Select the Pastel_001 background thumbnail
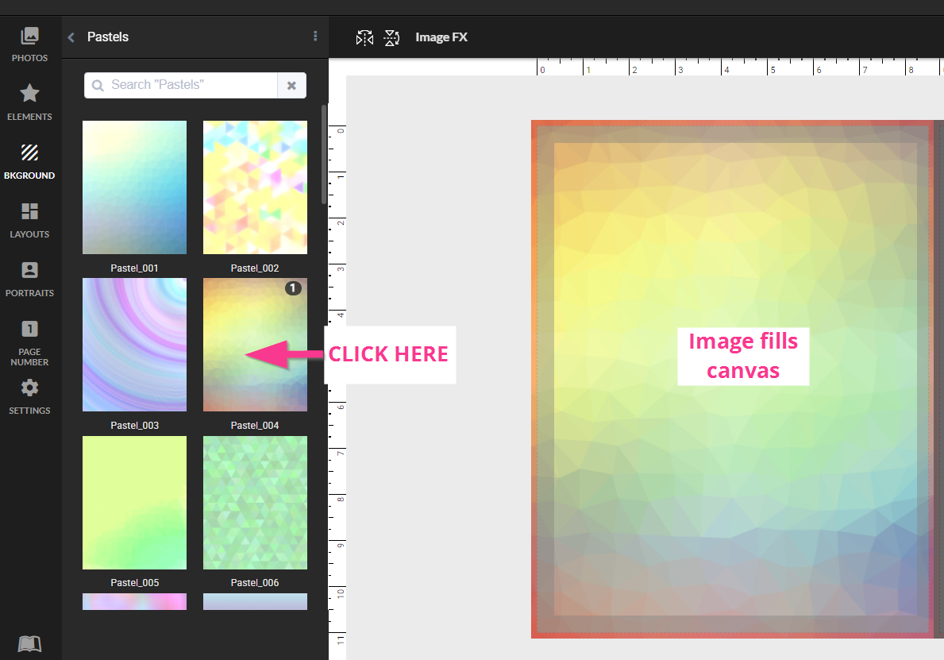Screen dimensions: 944x660 click(134, 187)
